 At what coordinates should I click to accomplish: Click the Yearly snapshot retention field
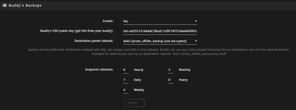tap(171, 80)
